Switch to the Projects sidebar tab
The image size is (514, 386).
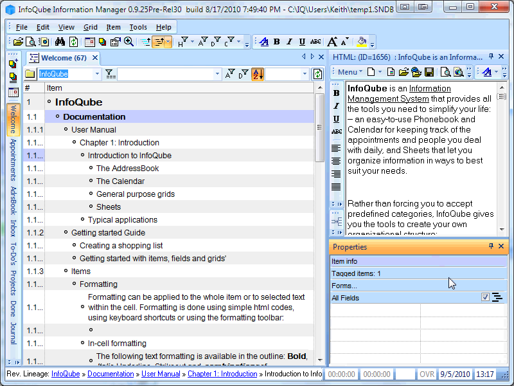[13, 283]
